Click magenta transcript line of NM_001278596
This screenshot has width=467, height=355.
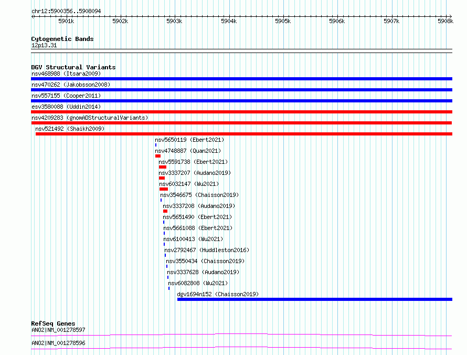click(x=241, y=348)
